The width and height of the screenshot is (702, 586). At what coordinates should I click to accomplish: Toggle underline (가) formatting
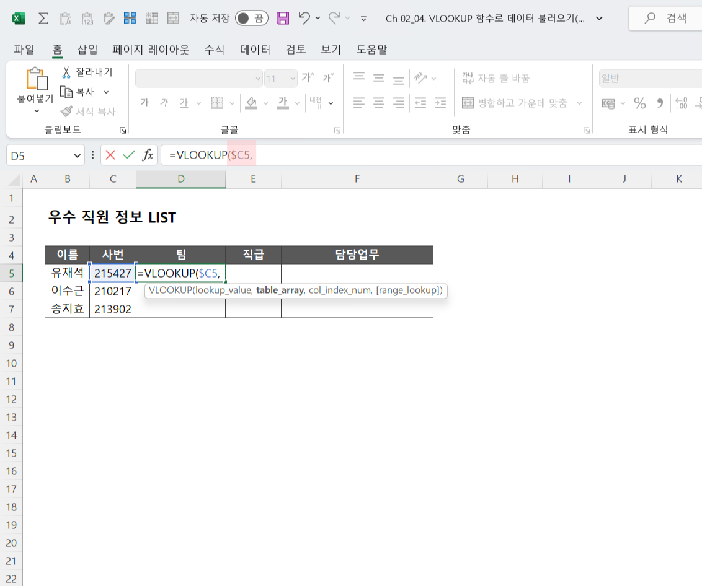click(184, 103)
